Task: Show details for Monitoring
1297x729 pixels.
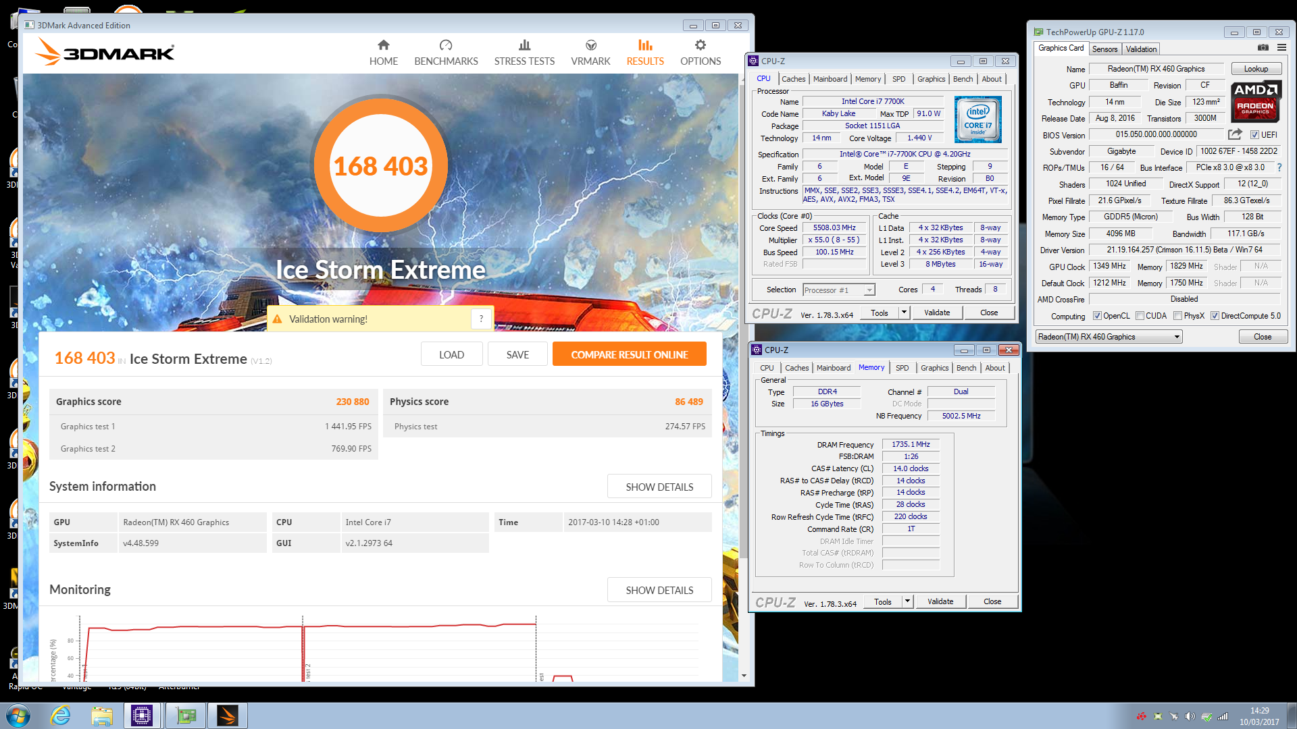Action: point(659,590)
